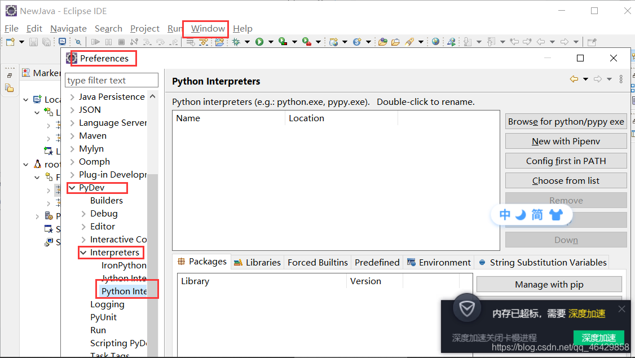The height and width of the screenshot is (358, 635).
Task: Select Python Interpreter tree item
Action: 124,291
